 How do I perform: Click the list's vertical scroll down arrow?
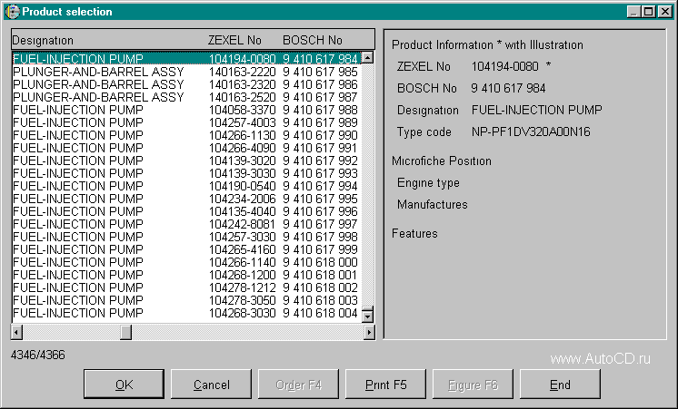pos(367,316)
